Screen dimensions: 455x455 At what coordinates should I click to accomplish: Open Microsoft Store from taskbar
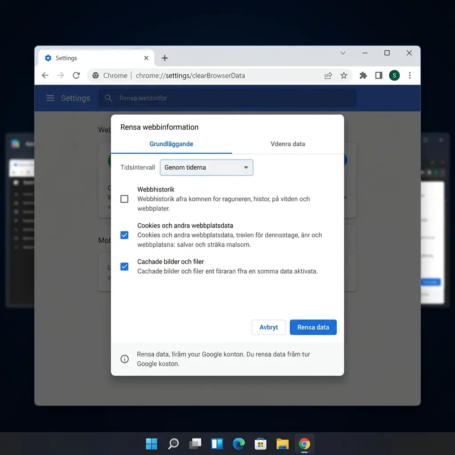pos(260,444)
